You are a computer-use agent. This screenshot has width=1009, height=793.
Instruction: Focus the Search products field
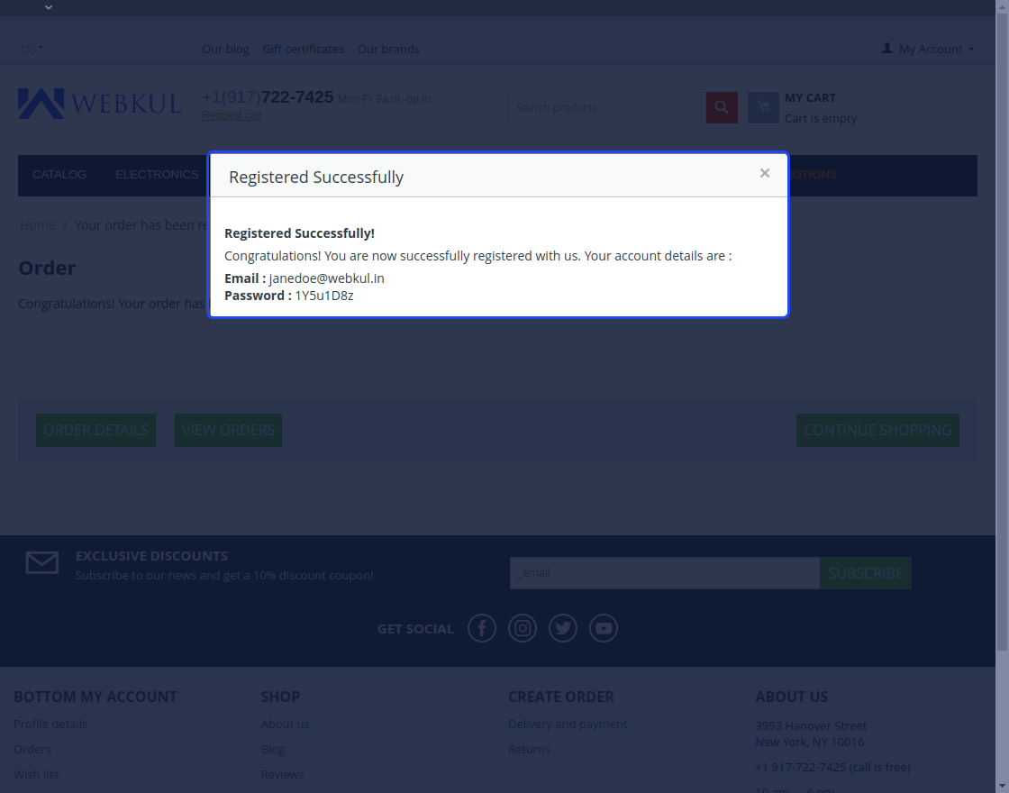[607, 107]
